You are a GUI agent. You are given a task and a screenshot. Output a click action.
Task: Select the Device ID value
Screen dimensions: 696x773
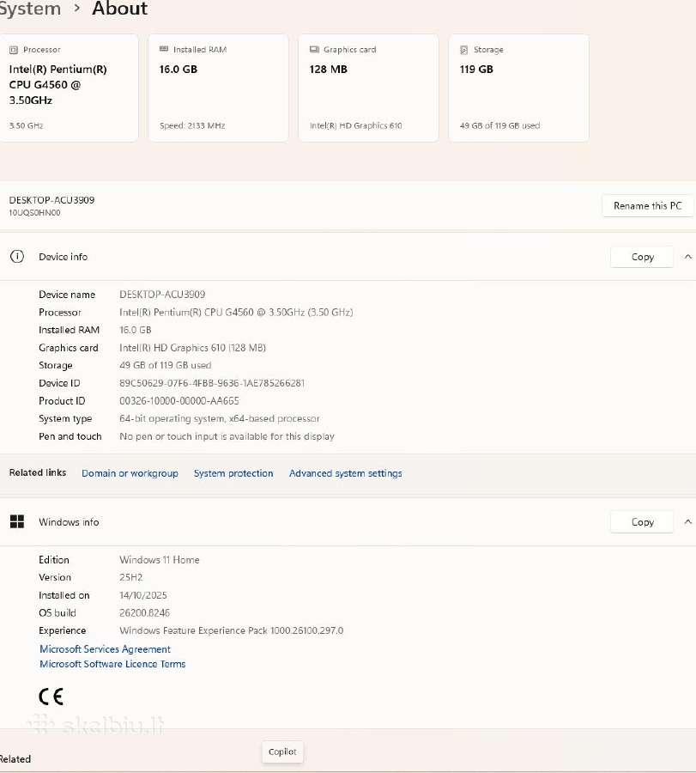click(212, 383)
